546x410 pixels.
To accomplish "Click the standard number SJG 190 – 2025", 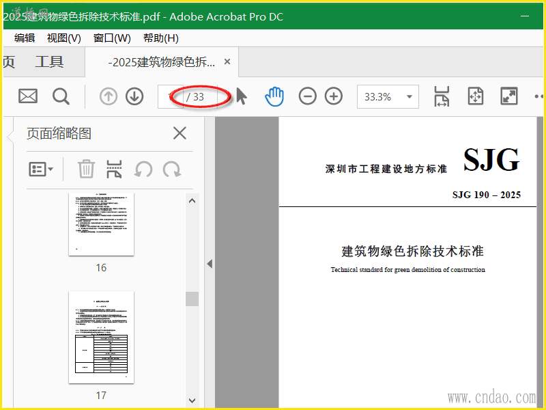I will (x=487, y=195).
